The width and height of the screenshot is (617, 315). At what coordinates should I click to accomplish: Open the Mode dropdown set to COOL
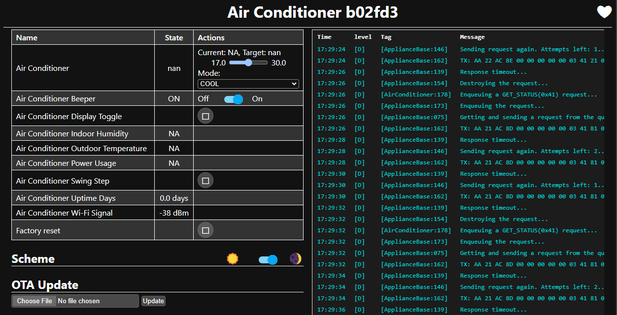[248, 84]
